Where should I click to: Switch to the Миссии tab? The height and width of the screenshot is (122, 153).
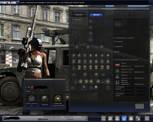tap(79, 15)
